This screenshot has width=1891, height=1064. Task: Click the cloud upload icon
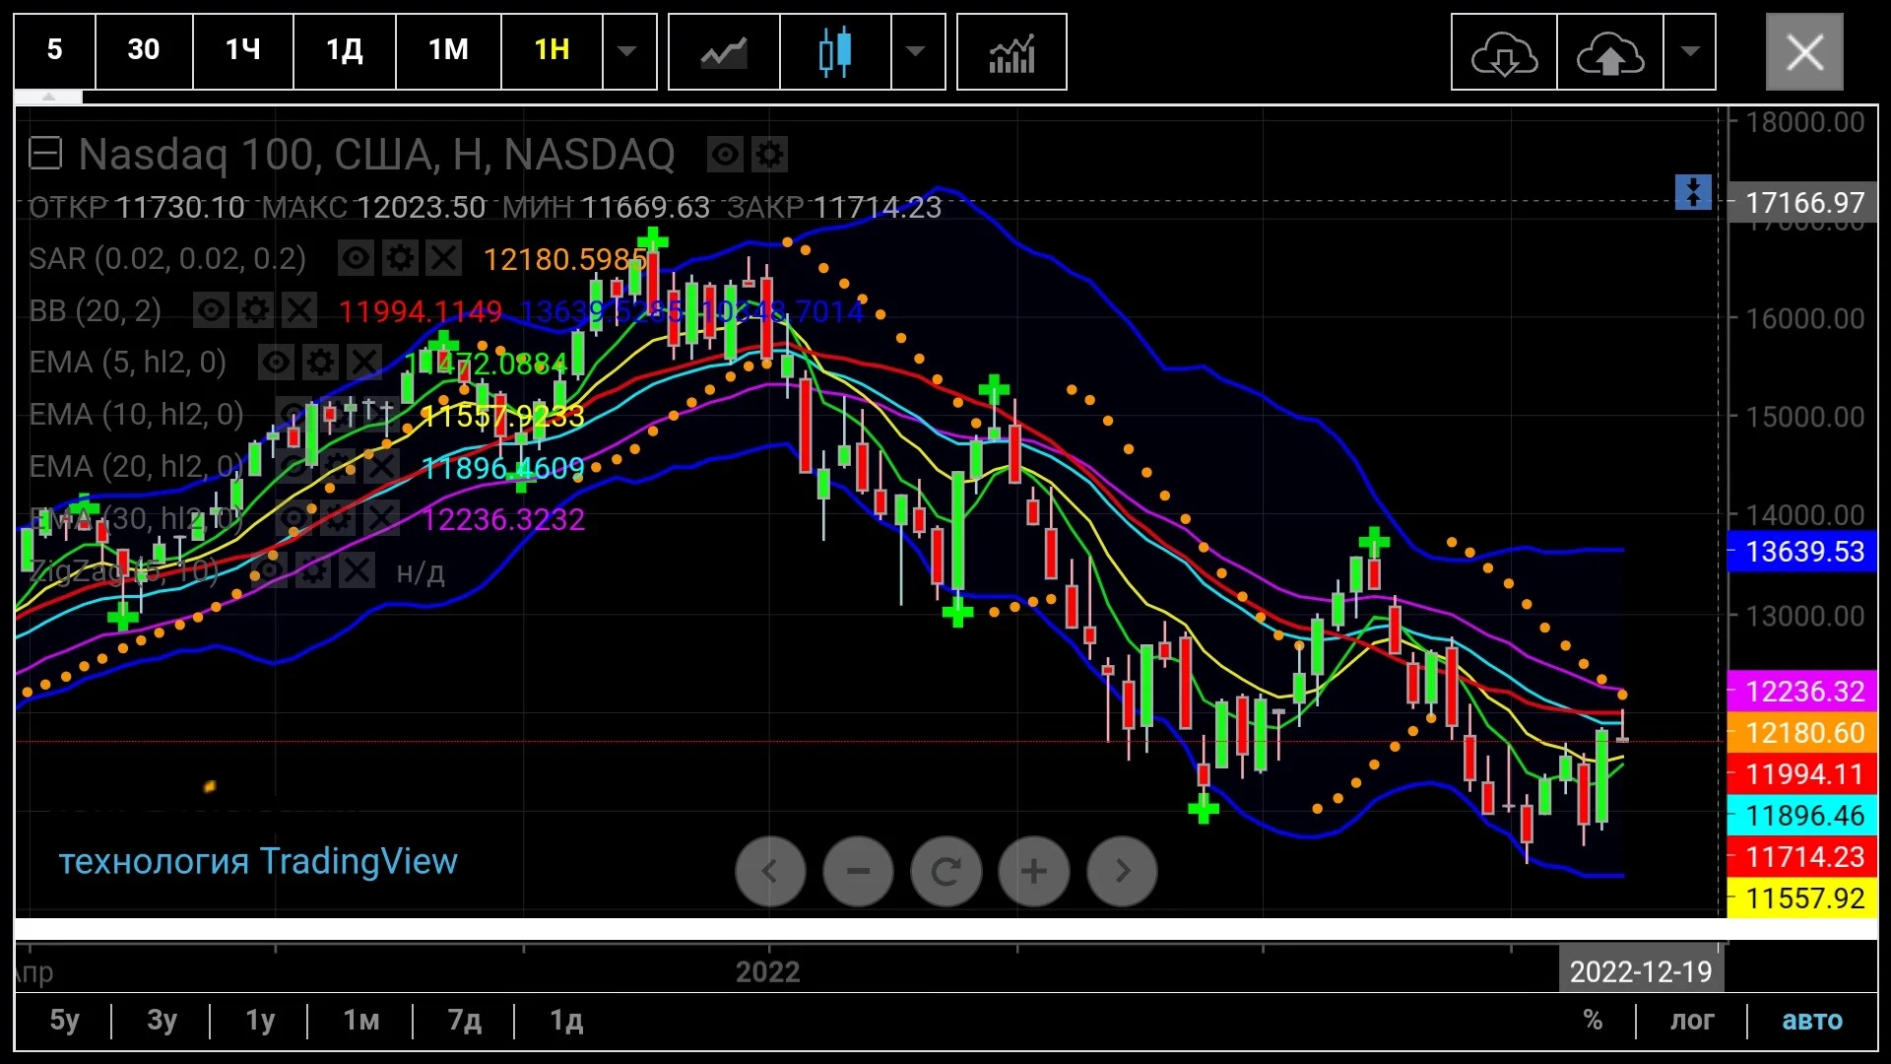click(1610, 52)
